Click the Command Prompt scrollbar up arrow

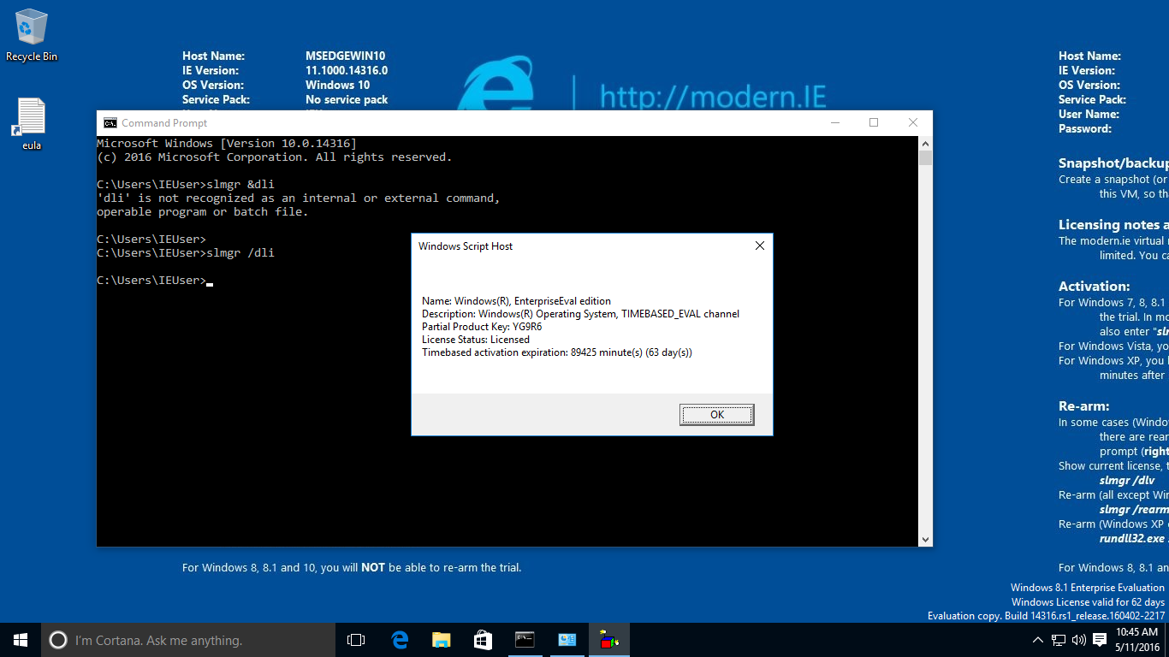[925, 144]
